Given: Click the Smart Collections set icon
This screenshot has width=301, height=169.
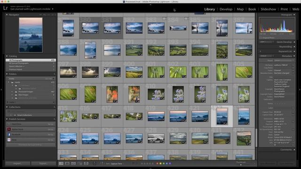Looking at the screenshot, I should 15,115.
